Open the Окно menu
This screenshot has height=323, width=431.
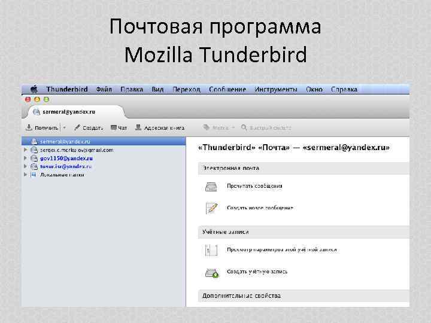tap(314, 89)
